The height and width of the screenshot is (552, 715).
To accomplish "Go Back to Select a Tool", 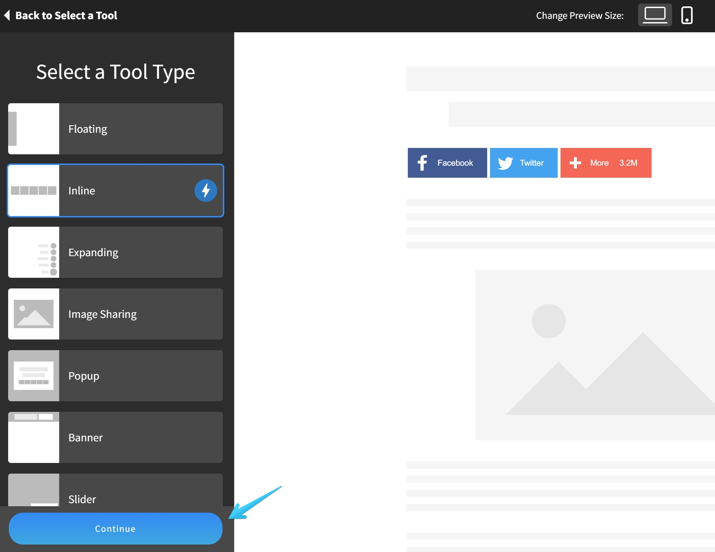I will (x=66, y=15).
